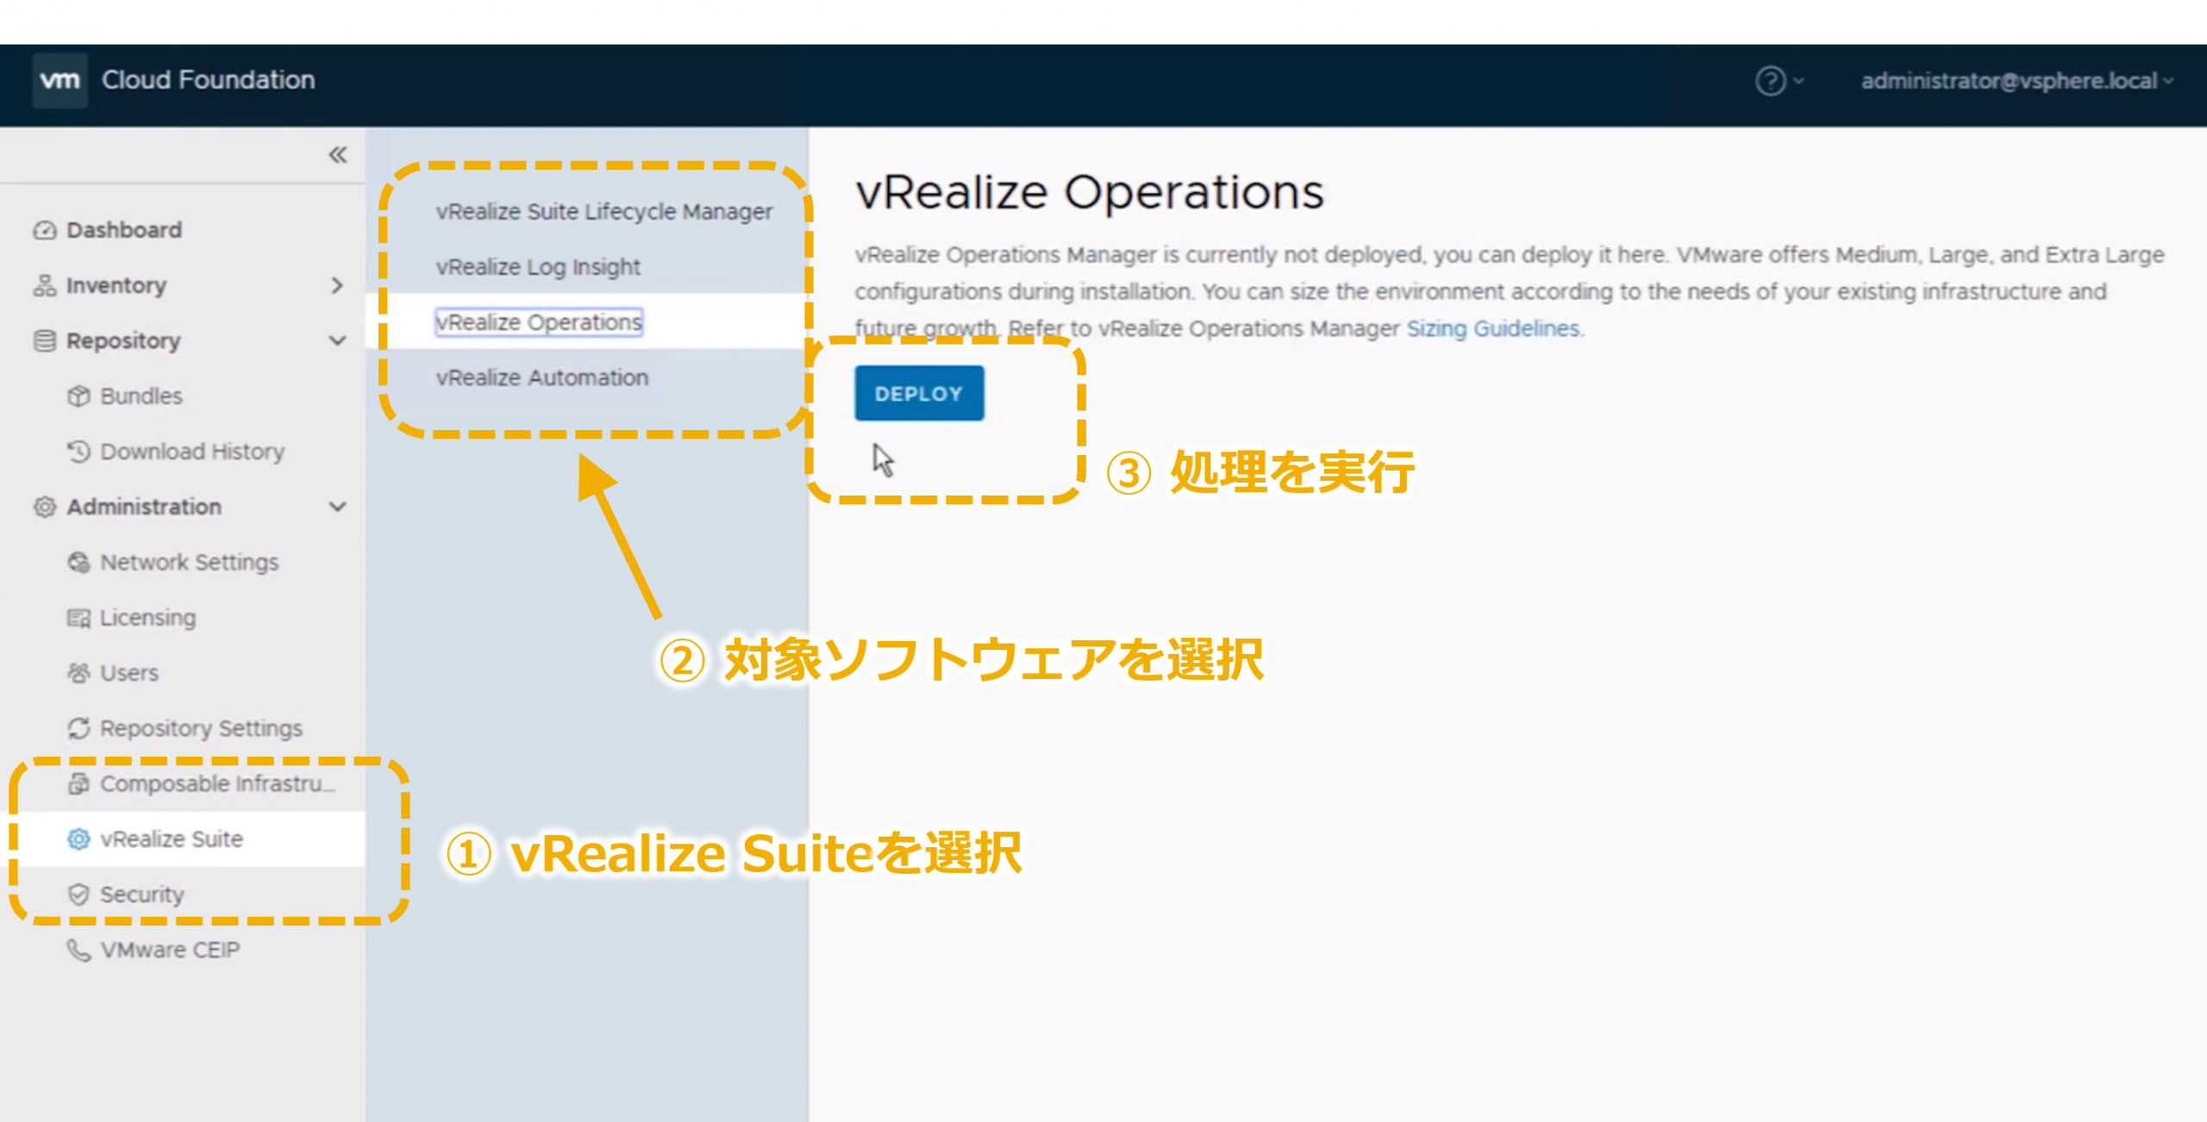Collapse the Repository section chevron
The image size is (2207, 1122).
click(x=338, y=340)
